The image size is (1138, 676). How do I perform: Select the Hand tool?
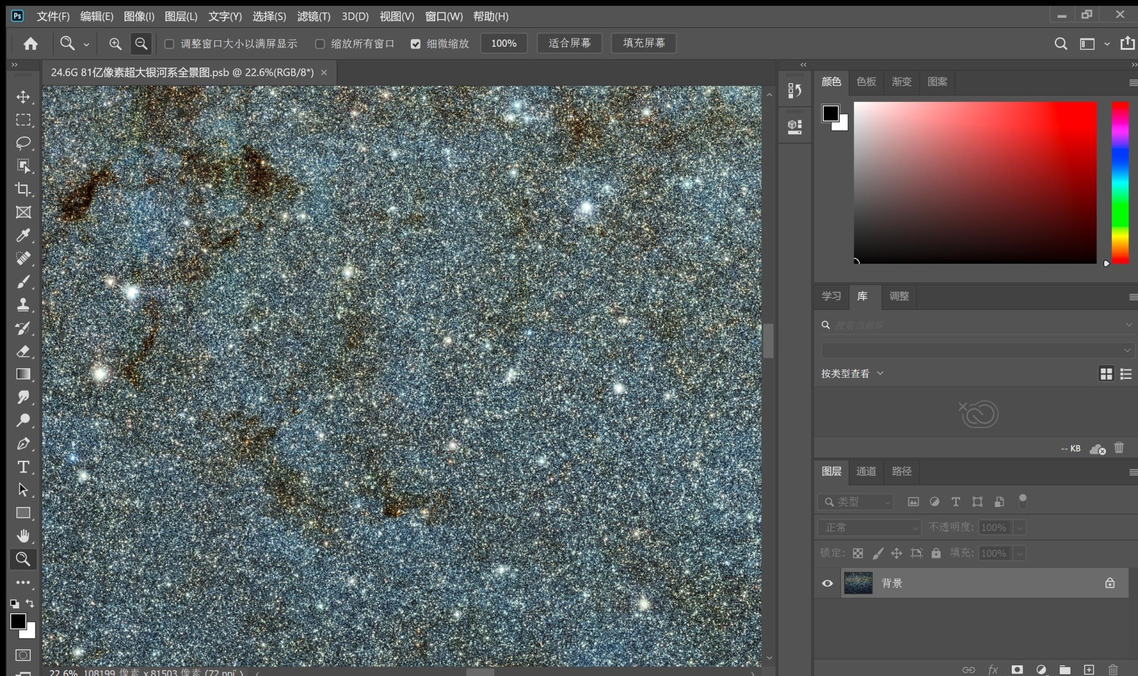click(x=23, y=536)
